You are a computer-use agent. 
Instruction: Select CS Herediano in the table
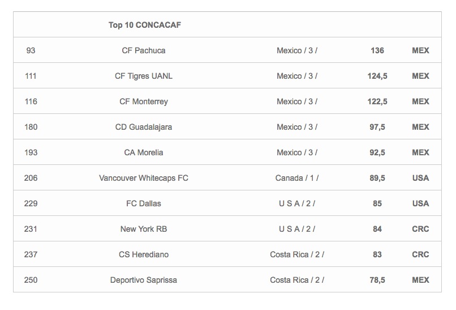(x=144, y=254)
